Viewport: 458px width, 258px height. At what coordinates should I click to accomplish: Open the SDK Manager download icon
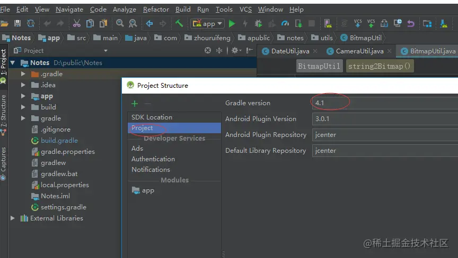pos(444,23)
